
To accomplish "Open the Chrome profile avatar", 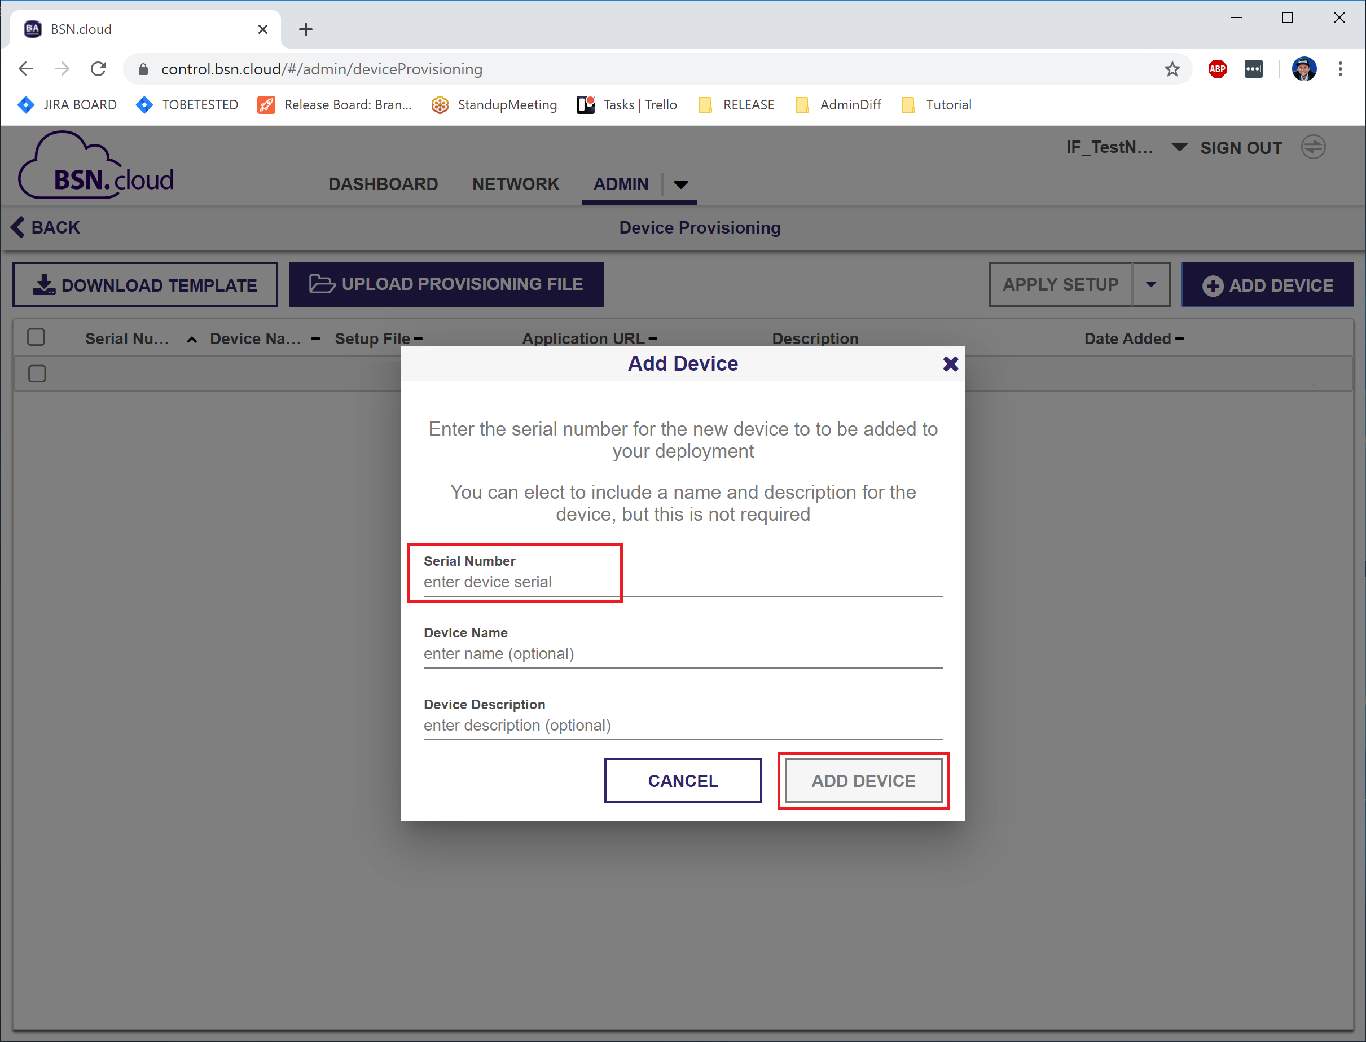I will coord(1303,69).
